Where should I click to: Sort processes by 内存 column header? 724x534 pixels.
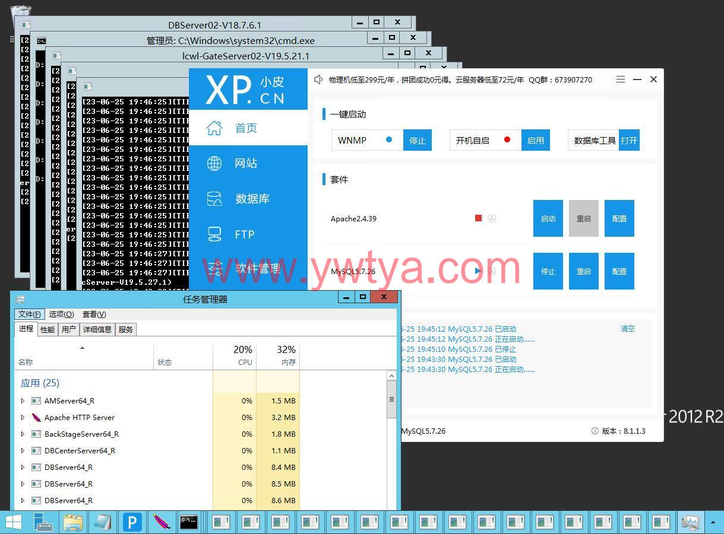pos(278,356)
